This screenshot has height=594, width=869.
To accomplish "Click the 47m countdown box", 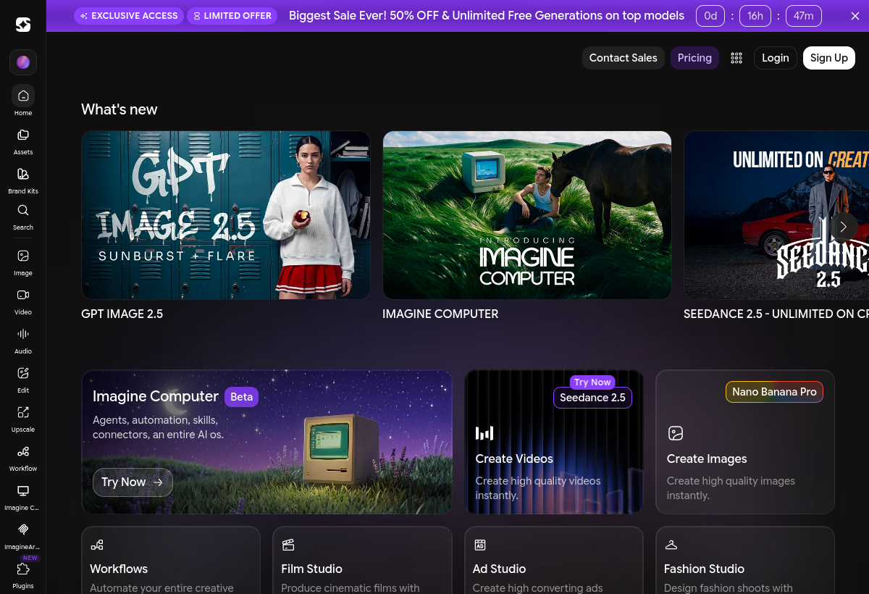I will click(803, 15).
